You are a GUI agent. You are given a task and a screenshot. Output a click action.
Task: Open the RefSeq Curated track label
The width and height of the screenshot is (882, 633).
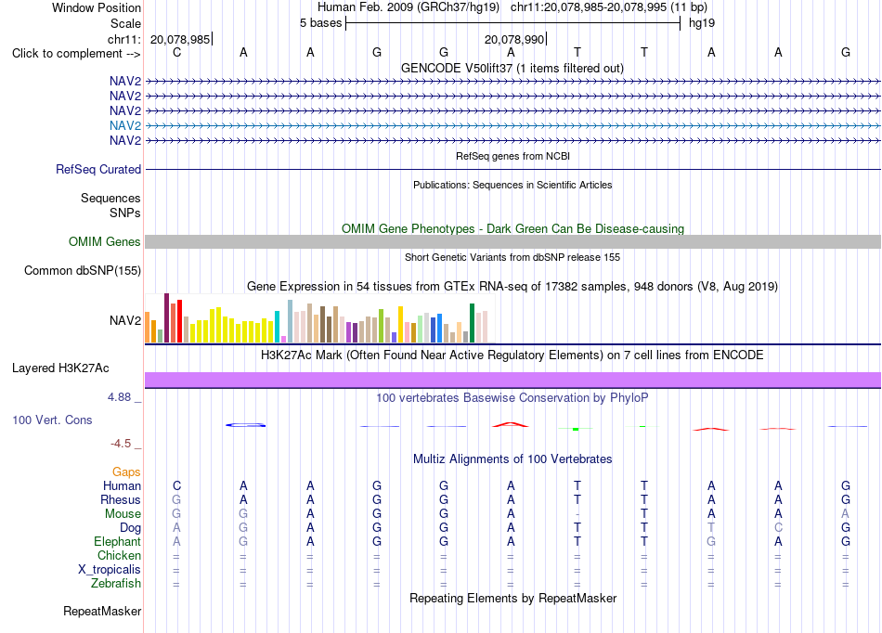point(98,169)
